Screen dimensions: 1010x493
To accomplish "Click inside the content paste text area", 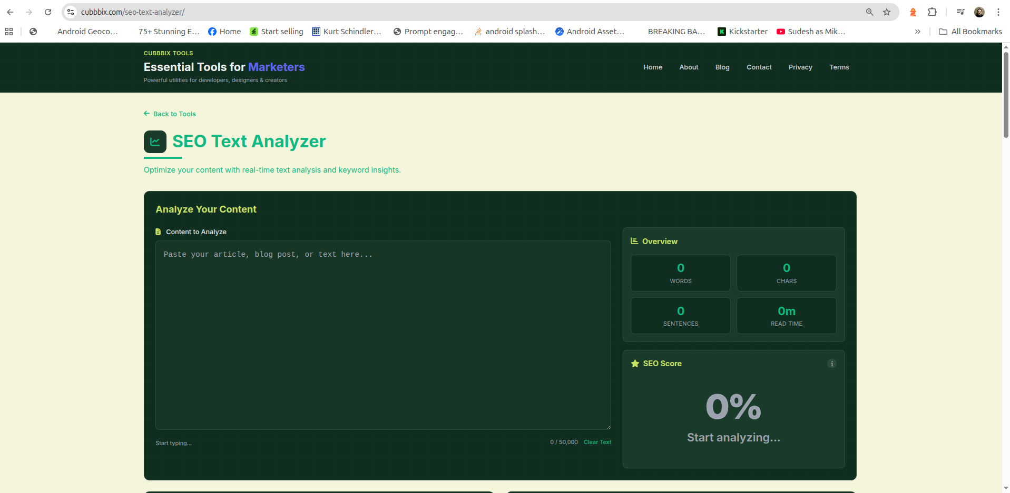I will [x=383, y=335].
